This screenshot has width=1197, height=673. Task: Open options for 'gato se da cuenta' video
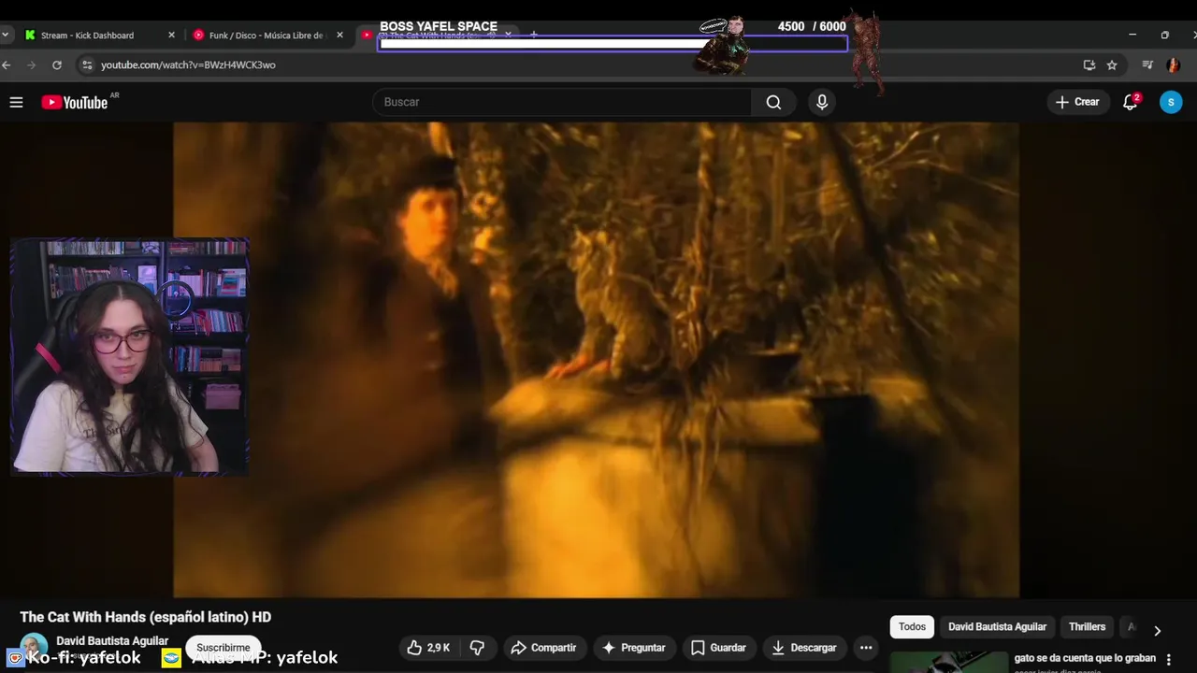point(1168,659)
